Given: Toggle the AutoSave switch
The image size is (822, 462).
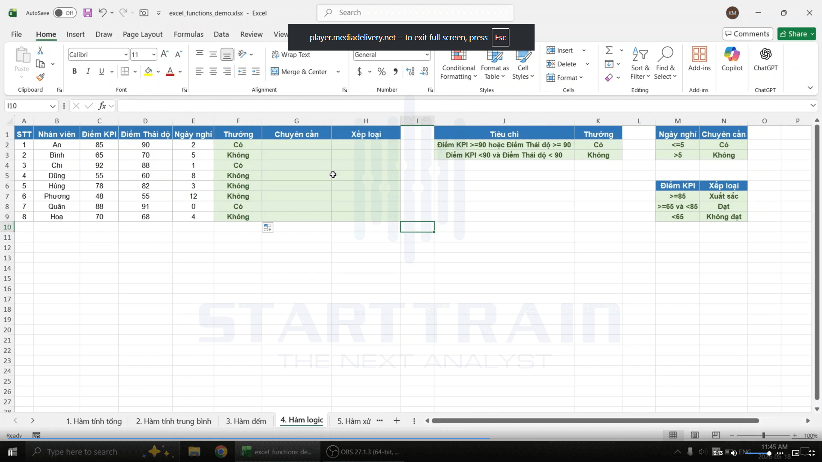Looking at the screenshot, I should [65, 13].
